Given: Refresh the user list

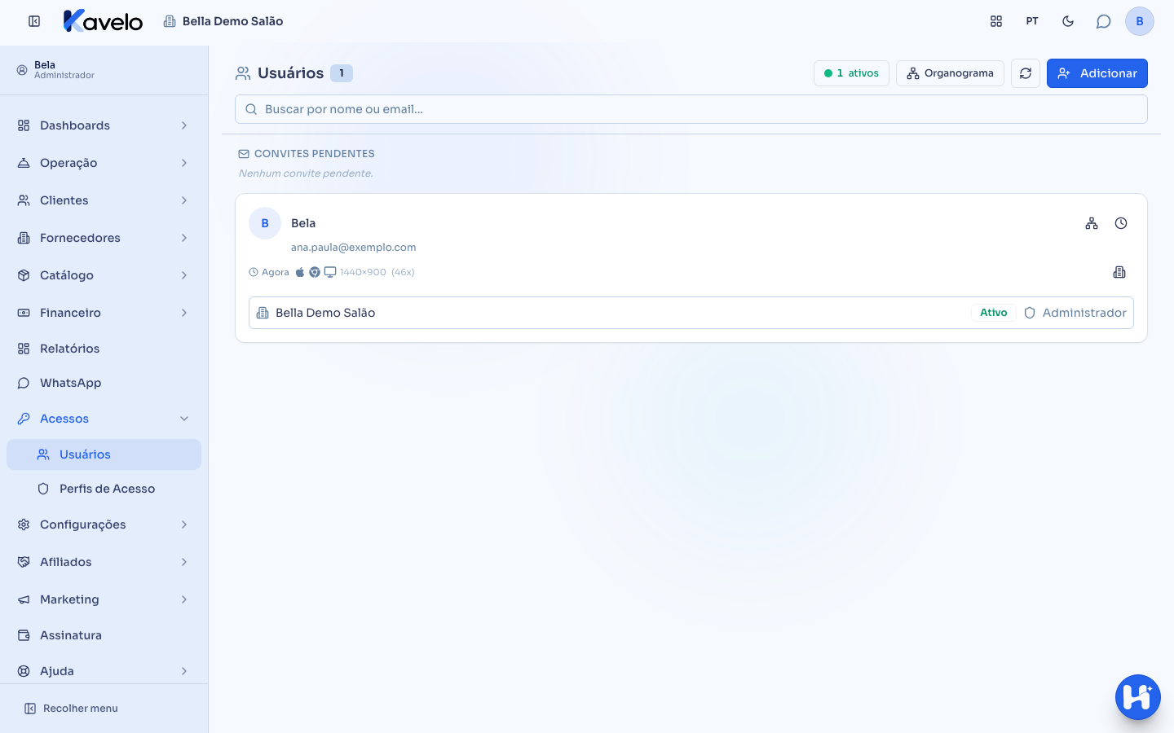Looking at the screenshot, I should click(x=1026, y=73).
